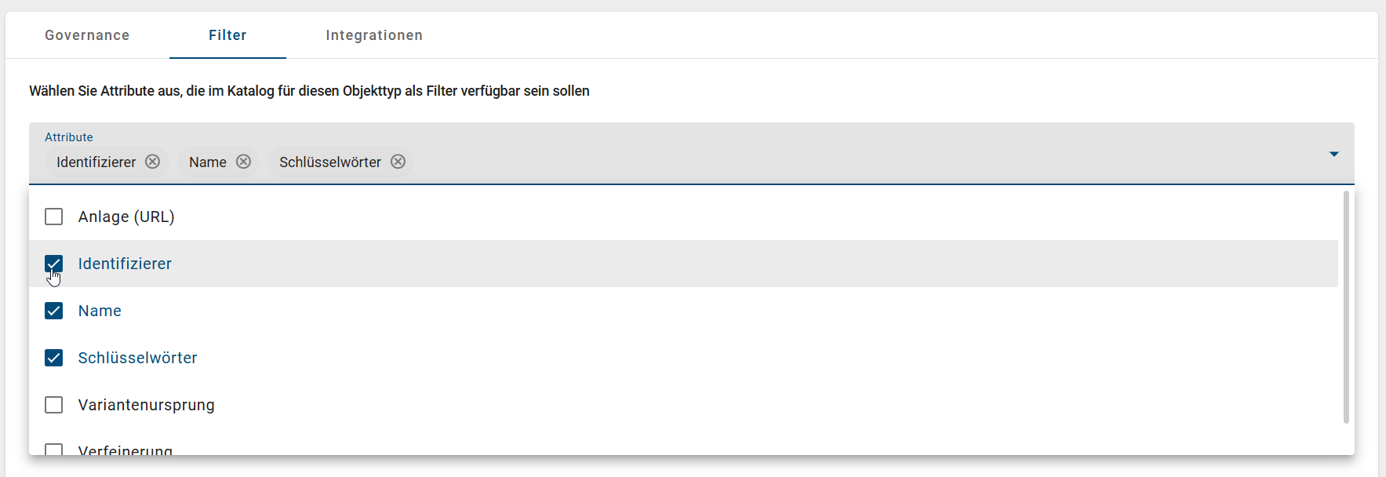This screenshot has width=1386, height=477.
Task: Switch to the Integrationen tab
Action: click(x=374, y=35)
